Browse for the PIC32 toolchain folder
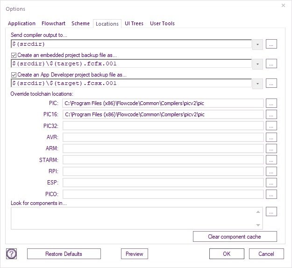Viewport: 292px width, 268px height. 271,126
